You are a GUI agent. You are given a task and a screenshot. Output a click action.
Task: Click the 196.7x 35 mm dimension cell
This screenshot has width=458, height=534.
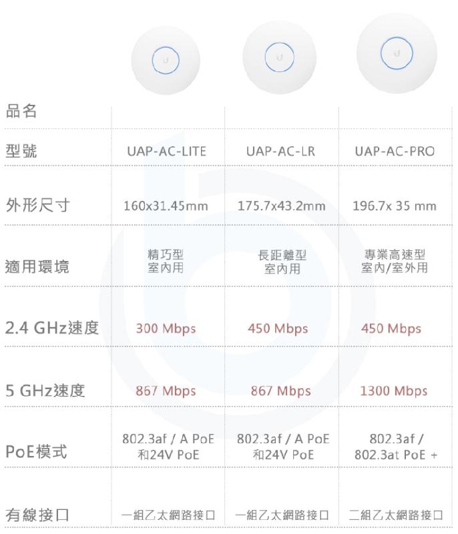(x=395, y=206)
